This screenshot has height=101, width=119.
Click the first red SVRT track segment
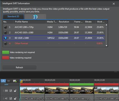(x=45, y=84)
